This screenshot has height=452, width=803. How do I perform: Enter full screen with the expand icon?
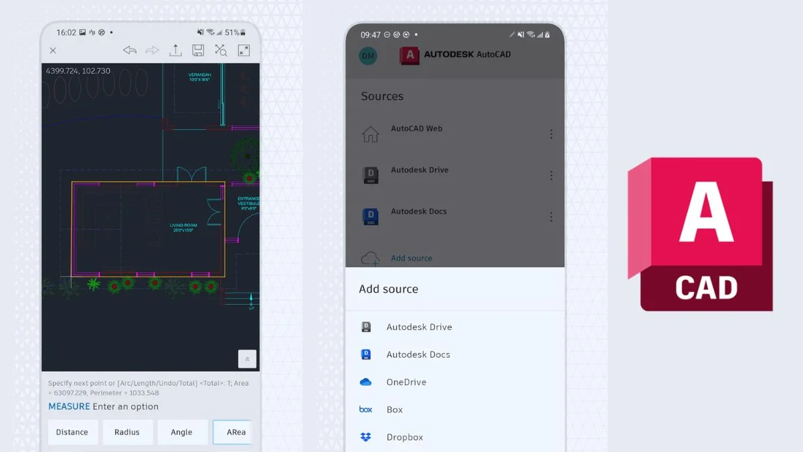click(244, 50)
